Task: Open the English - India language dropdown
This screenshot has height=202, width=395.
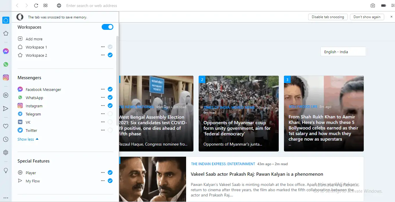Action: pos(343,51)
